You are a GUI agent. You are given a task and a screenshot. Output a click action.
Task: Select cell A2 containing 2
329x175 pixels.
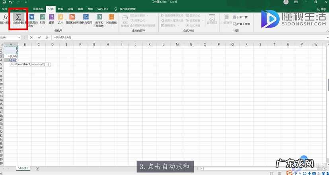point(11,52)
